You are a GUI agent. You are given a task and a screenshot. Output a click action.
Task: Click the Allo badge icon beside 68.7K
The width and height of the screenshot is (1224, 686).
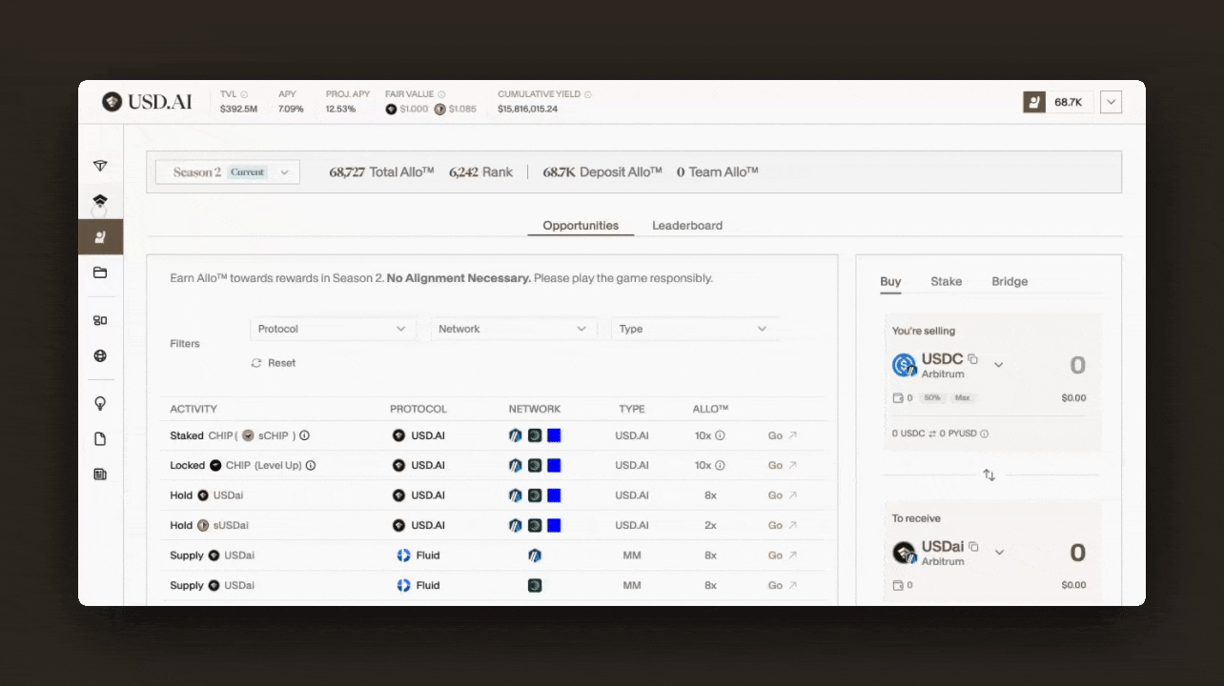point(1034,102)
